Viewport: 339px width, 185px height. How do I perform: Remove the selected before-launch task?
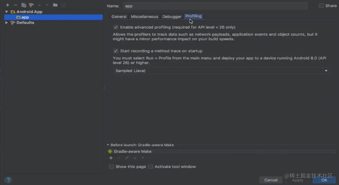119,158
